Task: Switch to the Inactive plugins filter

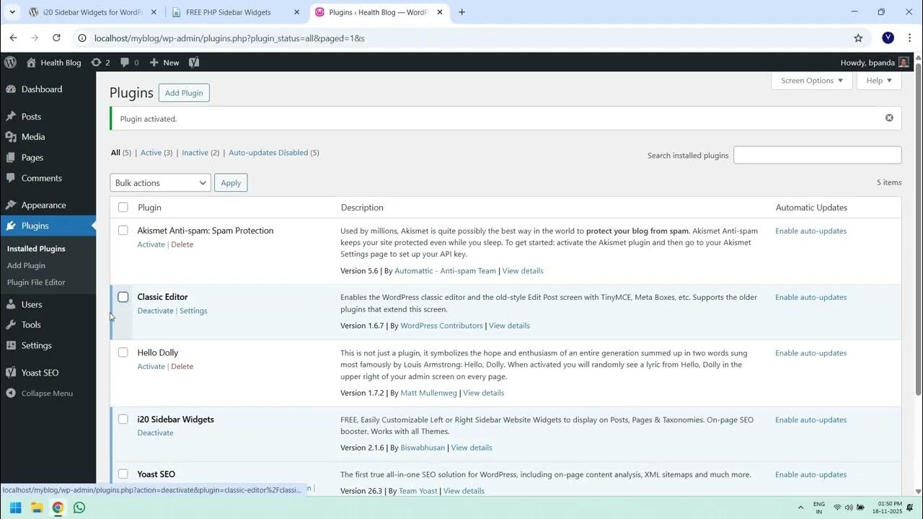Action: point(195,152)
